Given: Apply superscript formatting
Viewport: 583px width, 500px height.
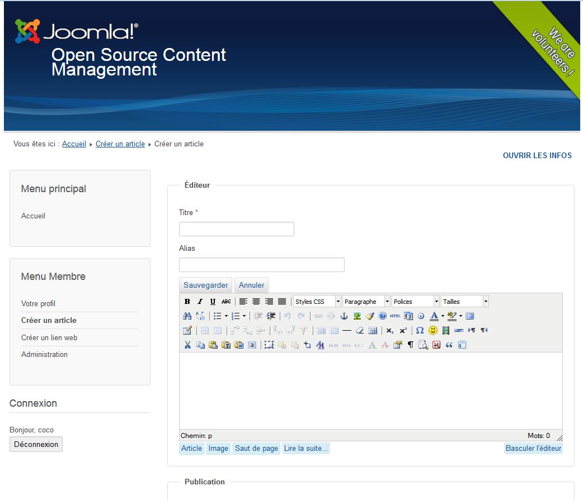Looking at the screenshot, I should (x=403, y=330).
